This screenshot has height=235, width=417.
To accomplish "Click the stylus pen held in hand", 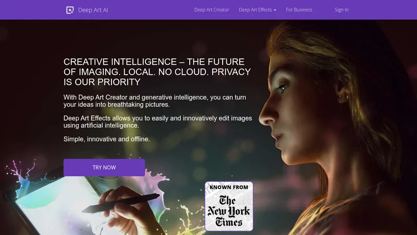I will [121, 203].
